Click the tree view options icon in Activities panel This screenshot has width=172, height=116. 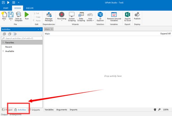point(15,34)
